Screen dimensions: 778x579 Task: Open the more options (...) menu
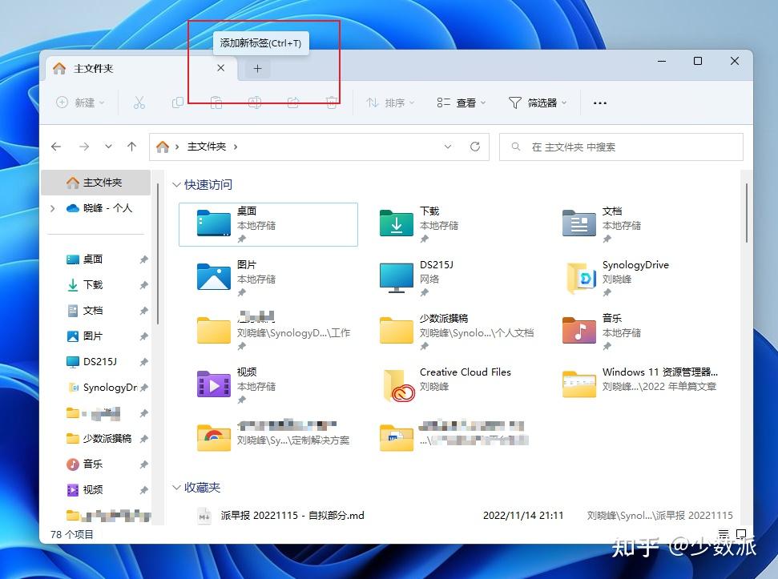[600, 103]
